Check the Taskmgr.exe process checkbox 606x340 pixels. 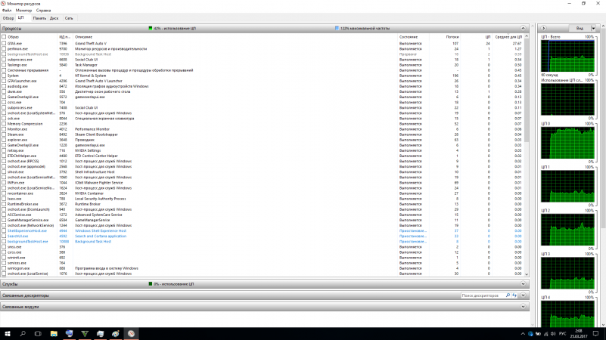click(x=4, y=65)
